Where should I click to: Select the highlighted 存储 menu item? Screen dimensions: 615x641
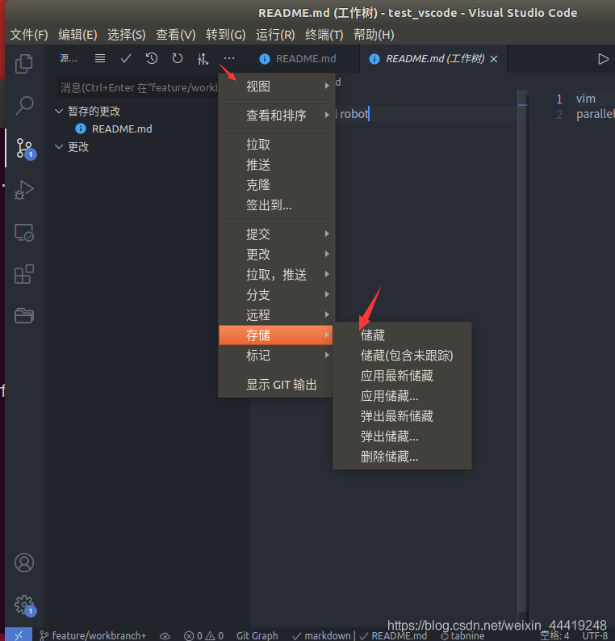tap(277, 335)
